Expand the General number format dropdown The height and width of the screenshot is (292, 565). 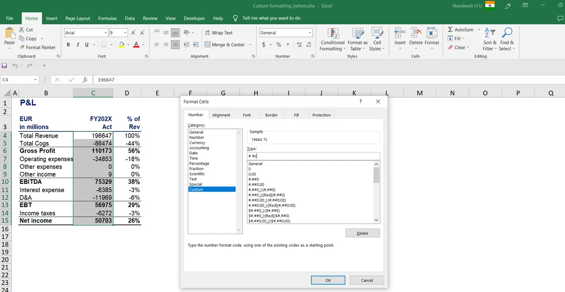click(x=310, y=33)
